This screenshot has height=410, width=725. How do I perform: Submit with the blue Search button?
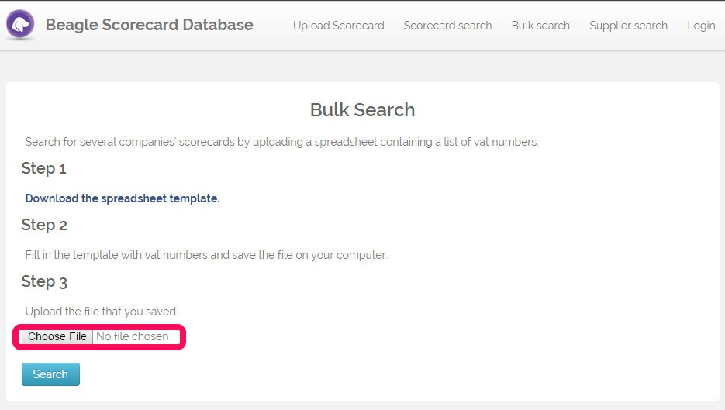pyautogui.click(x=50, y=374)
